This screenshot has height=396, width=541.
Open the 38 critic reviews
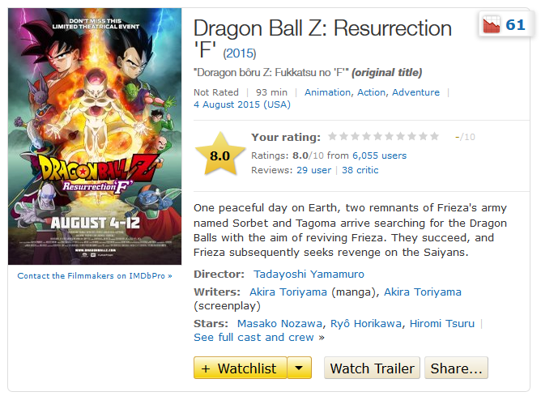[360, 170]
